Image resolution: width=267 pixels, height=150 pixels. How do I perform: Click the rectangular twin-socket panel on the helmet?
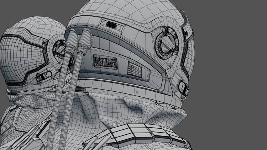click(x=105, y=62)
